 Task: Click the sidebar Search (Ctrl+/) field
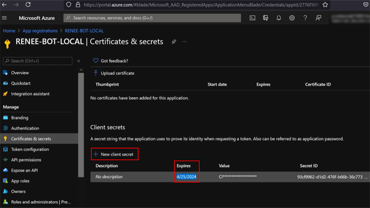point(38,61)
